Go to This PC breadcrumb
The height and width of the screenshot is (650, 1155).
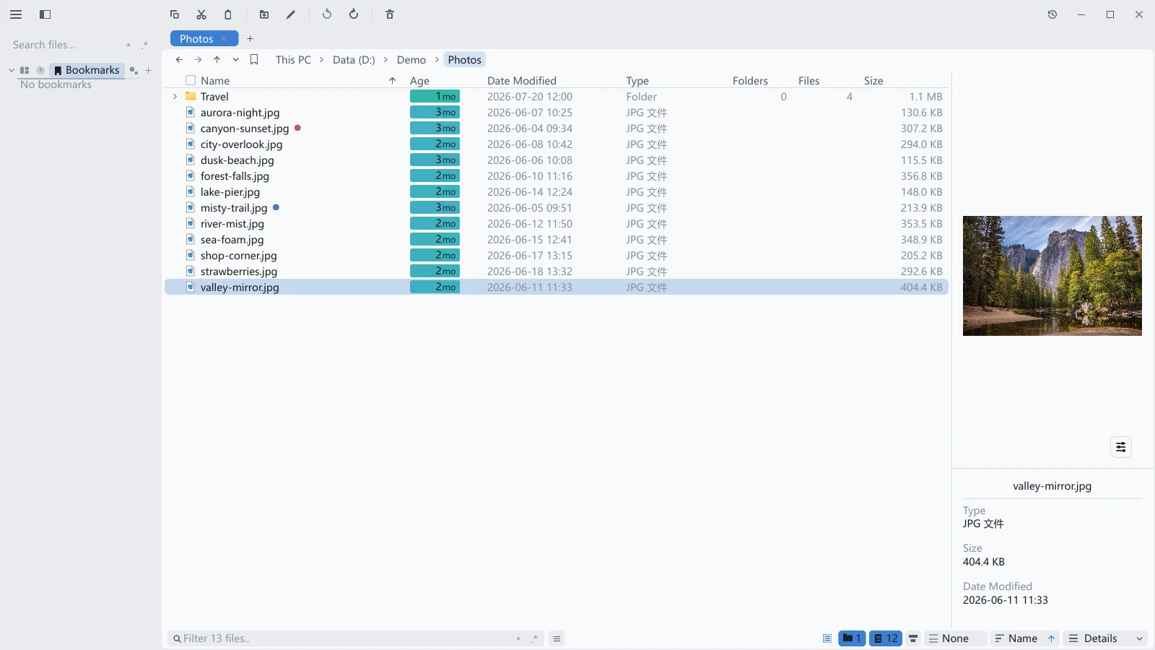click(293, 60)
